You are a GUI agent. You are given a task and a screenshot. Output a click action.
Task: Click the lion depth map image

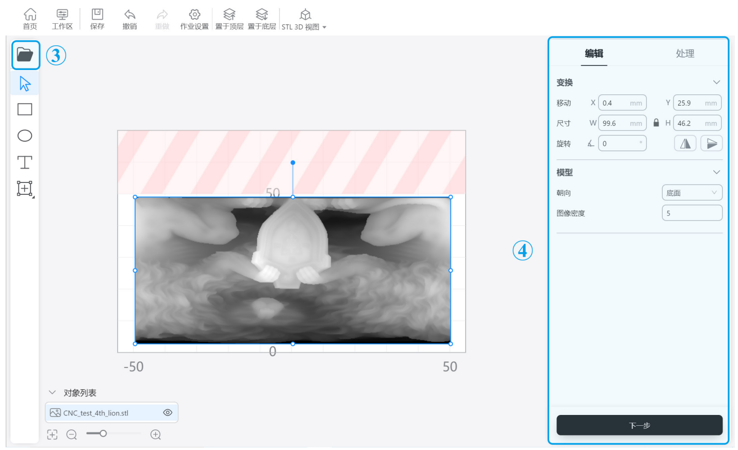pos(293,270)
